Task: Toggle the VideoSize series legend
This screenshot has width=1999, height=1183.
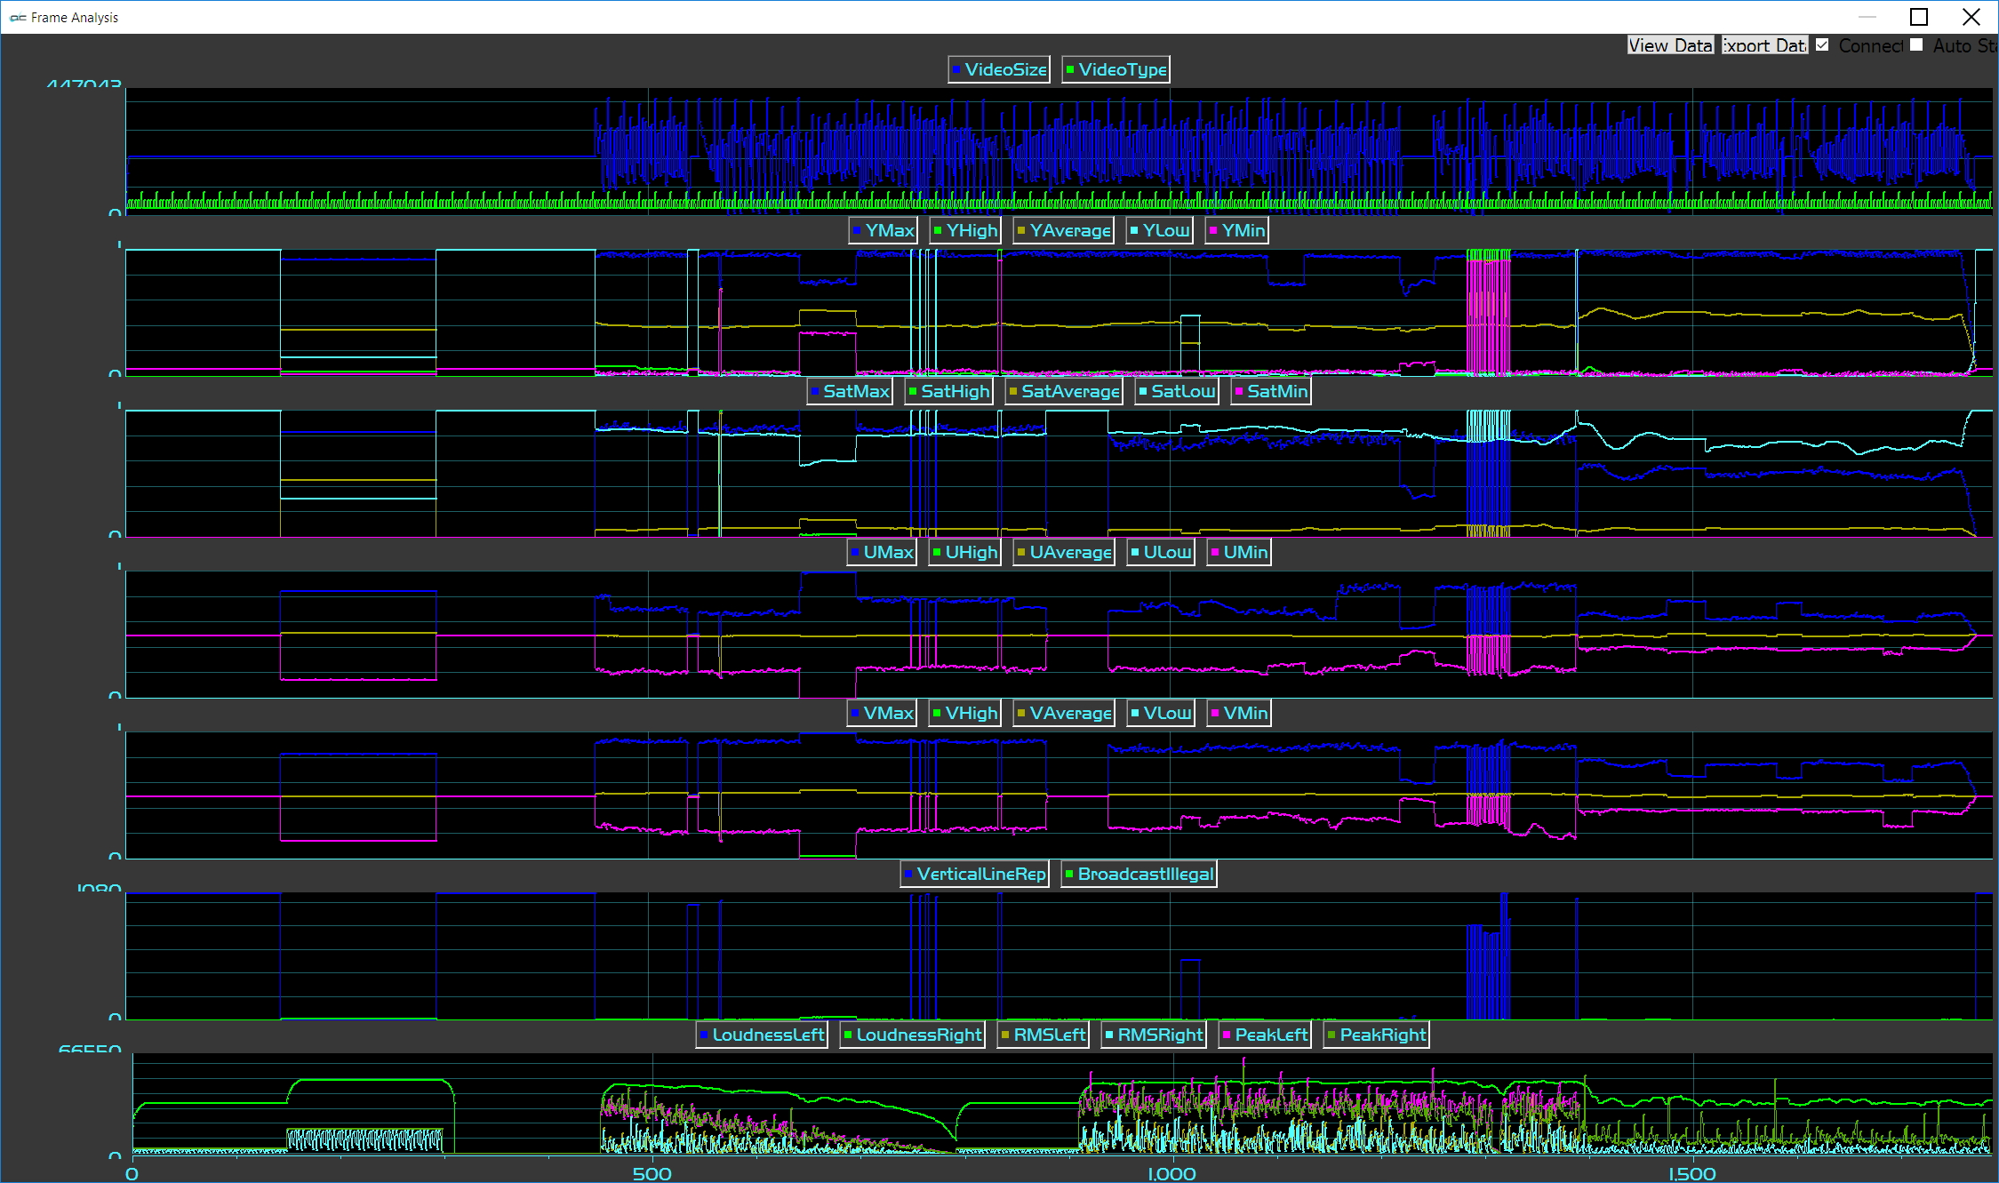Action: 998,69
